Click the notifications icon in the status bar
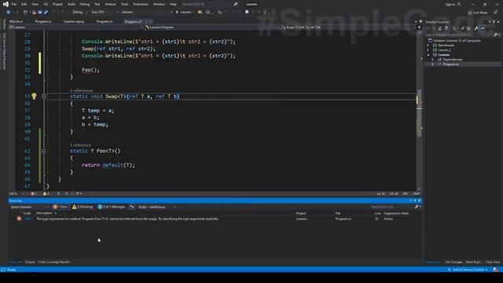Screen dimensions: 503x283 coord(496,270)
